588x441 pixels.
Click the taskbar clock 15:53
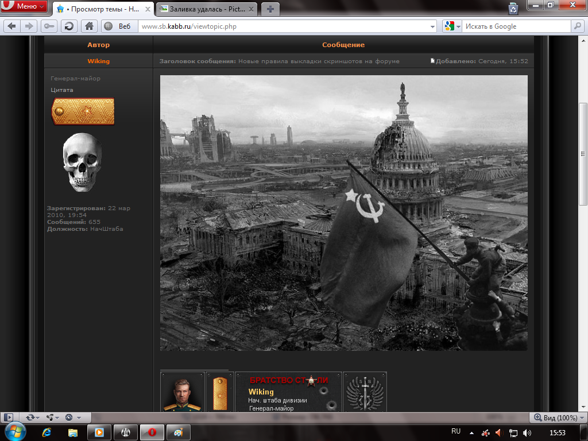pyautogui.click(x=557, y=433)
